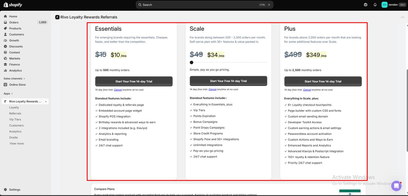Click 'Developer Toolkit Access' feature text
408x196 pixels.
coord(305,122)
